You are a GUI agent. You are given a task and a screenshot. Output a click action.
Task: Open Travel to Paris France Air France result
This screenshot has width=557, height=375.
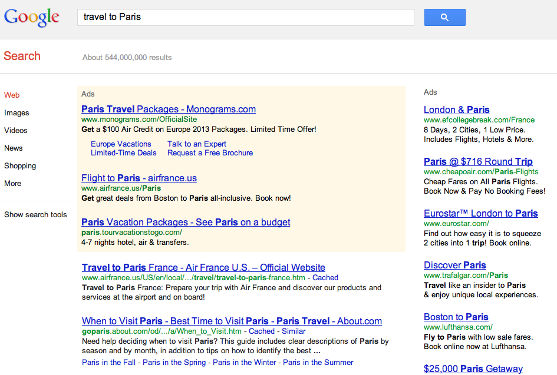click(x=203, y=267)
